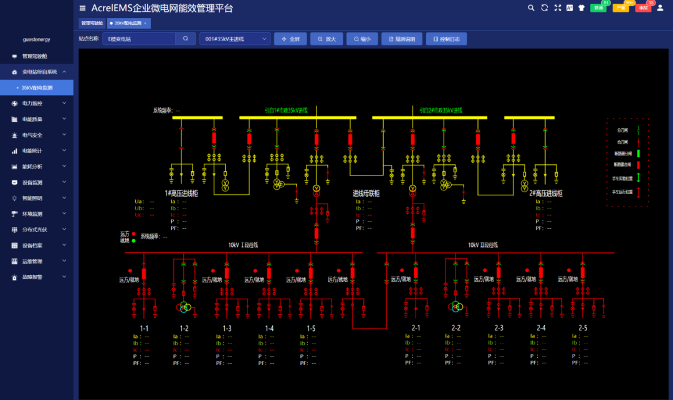Click the refresh icon in the top bar
The image size is (673, 400).
(543, 7)
